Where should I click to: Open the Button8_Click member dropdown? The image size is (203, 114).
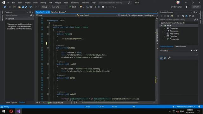[138, 15]
